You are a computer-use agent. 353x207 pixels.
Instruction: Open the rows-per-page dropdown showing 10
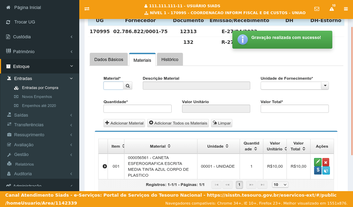280,185
